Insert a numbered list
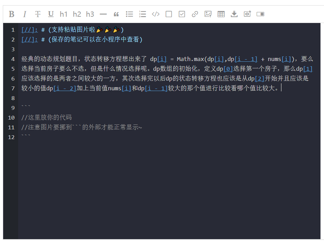This screenshot has height=243, width=324. coord(142,14)
